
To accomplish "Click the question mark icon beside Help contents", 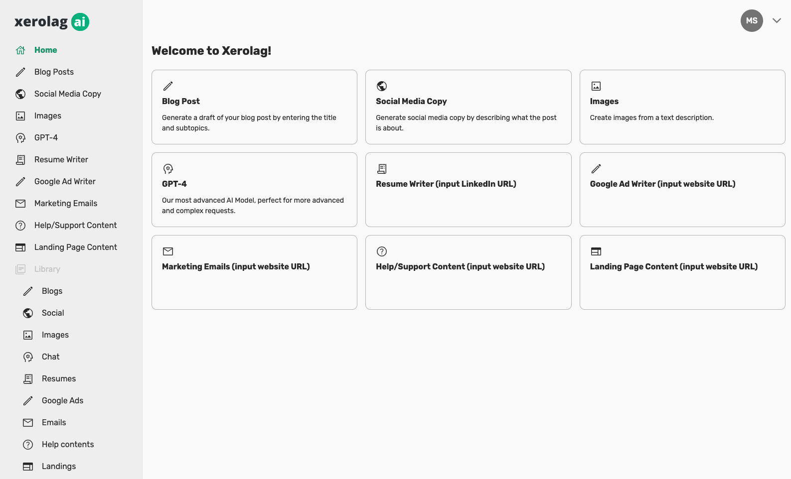I will coord(28,445).
